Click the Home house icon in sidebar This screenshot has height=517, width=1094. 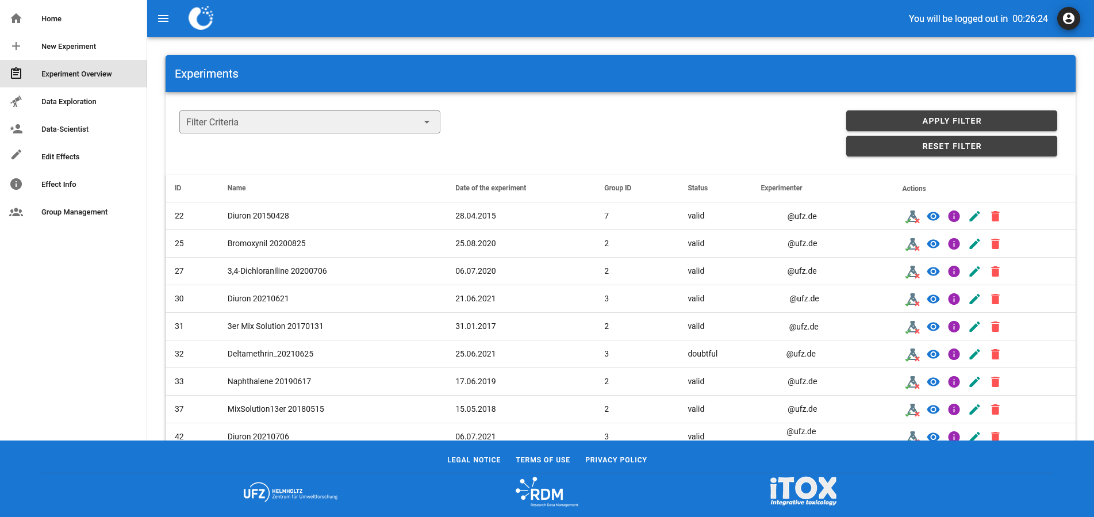16,18
